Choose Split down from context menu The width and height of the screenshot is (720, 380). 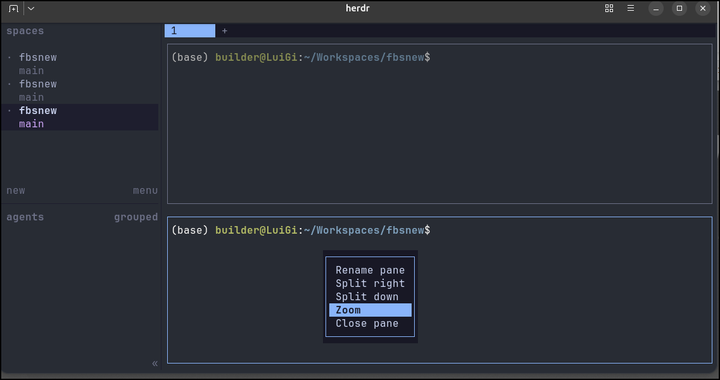point(370,297)
